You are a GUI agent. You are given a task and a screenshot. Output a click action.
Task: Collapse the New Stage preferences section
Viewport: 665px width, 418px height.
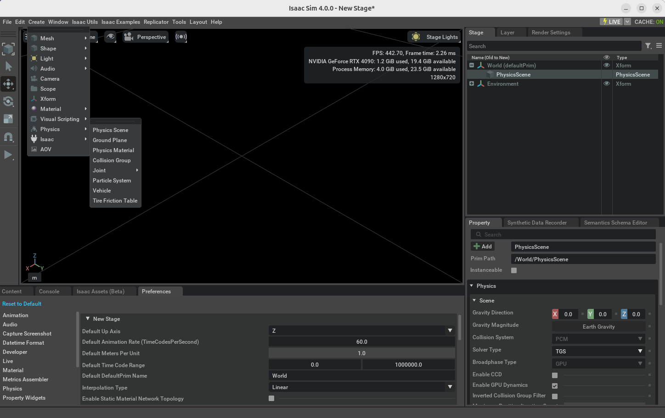pos(88,319)
